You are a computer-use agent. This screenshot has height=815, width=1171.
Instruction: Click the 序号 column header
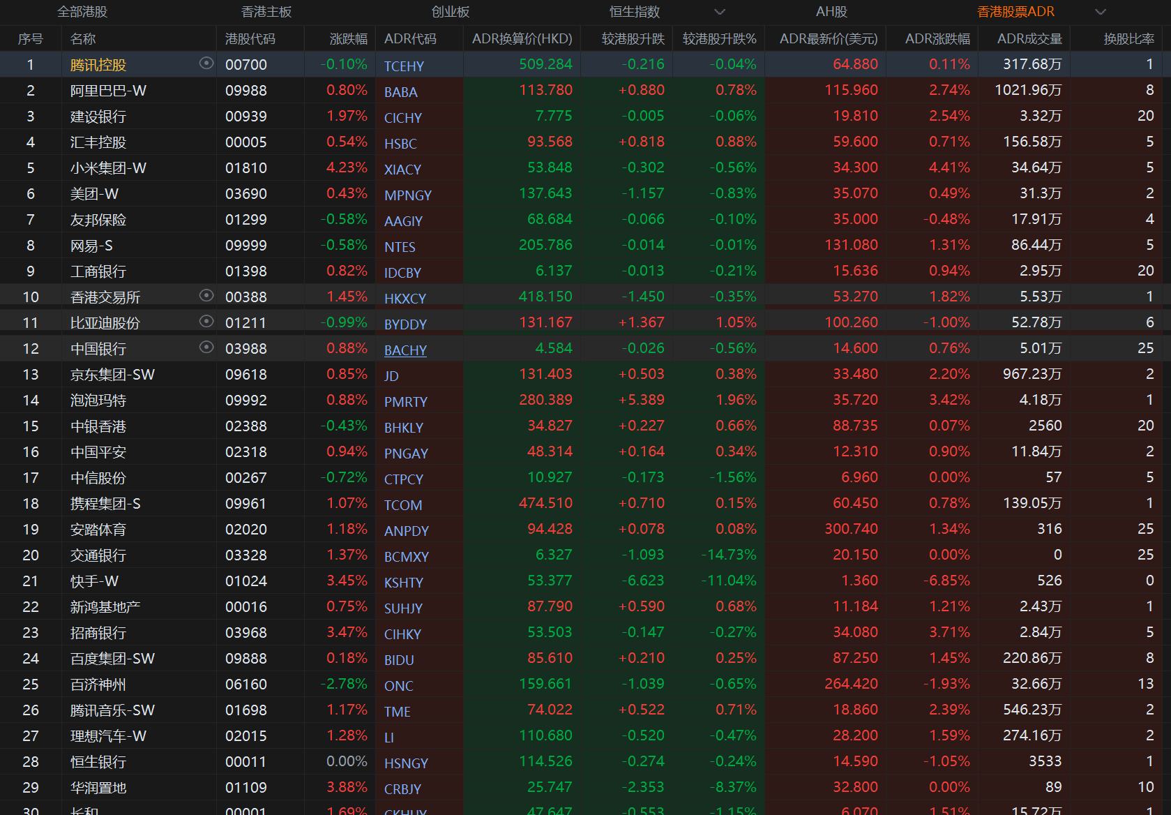tap(30, 39)
